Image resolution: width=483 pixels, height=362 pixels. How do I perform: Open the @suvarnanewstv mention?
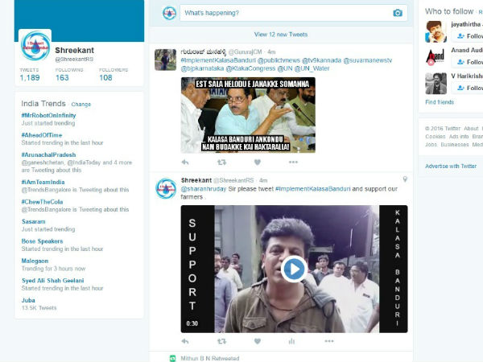(368, 60)
